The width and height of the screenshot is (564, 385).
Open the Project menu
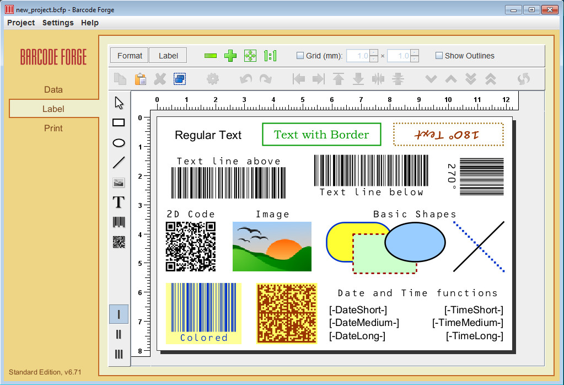(21, 23)
